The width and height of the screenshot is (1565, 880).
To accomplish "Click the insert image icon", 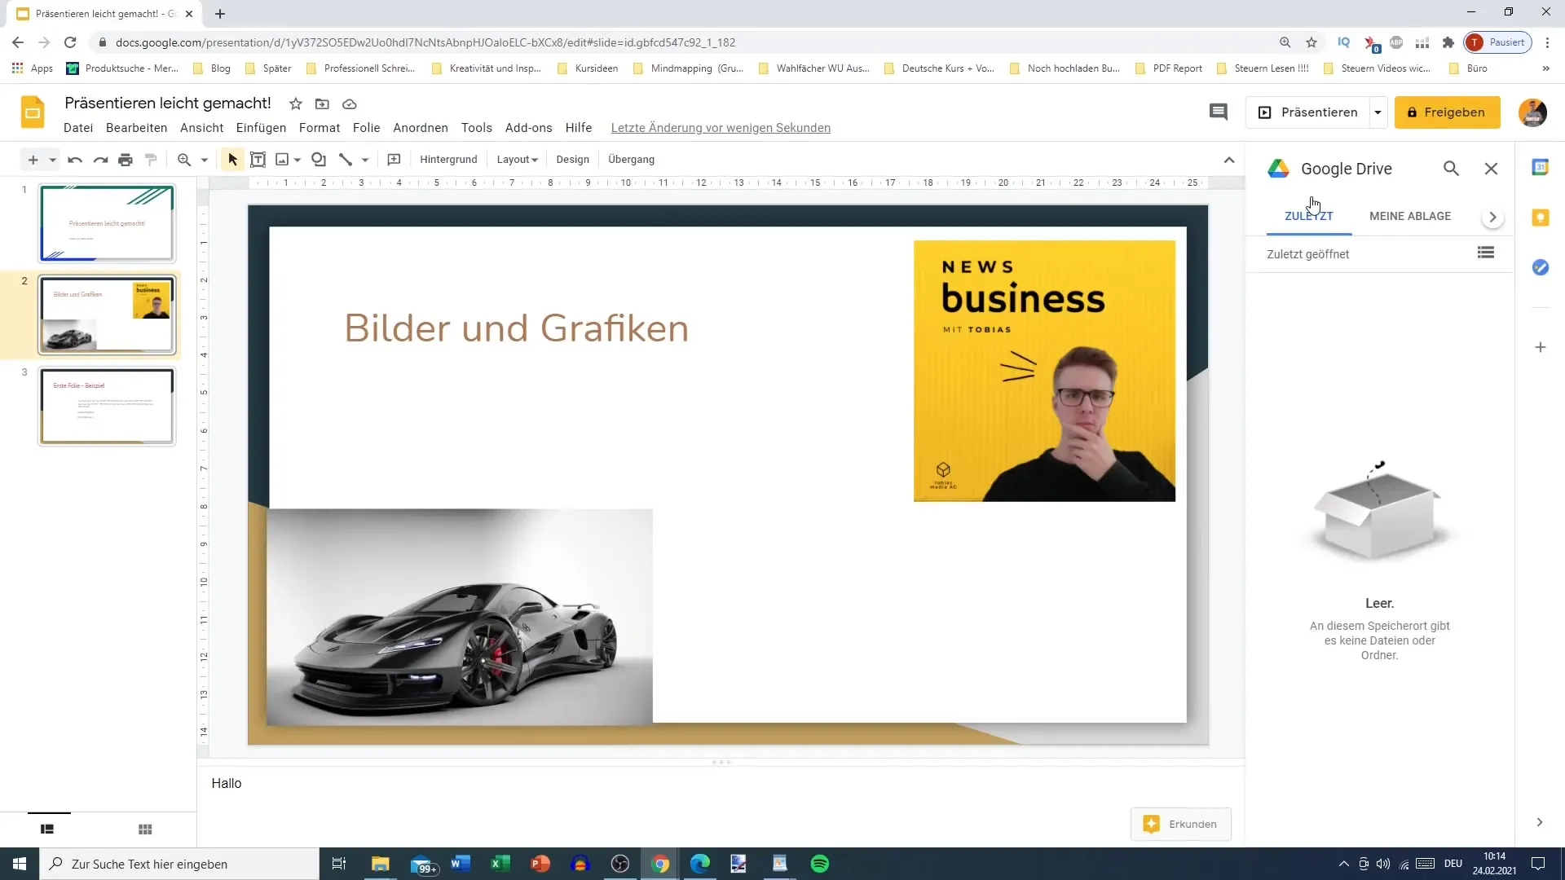I will click(282, 160).
